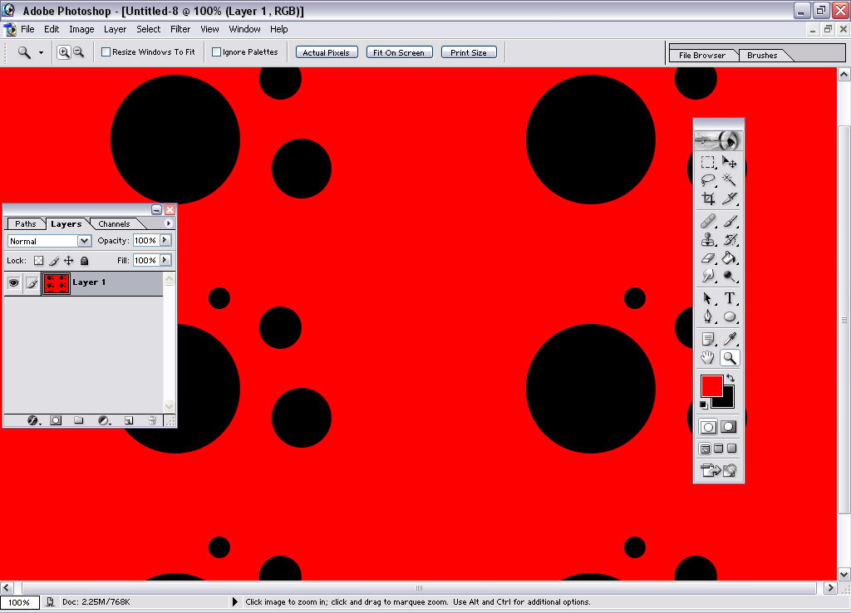The image size is (851, 613).
Task: Open the Fill slider arrow
Action: 165,260
